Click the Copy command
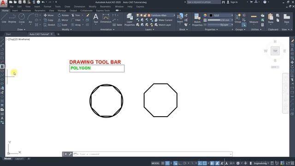295x166 pixels. (48, 20)
